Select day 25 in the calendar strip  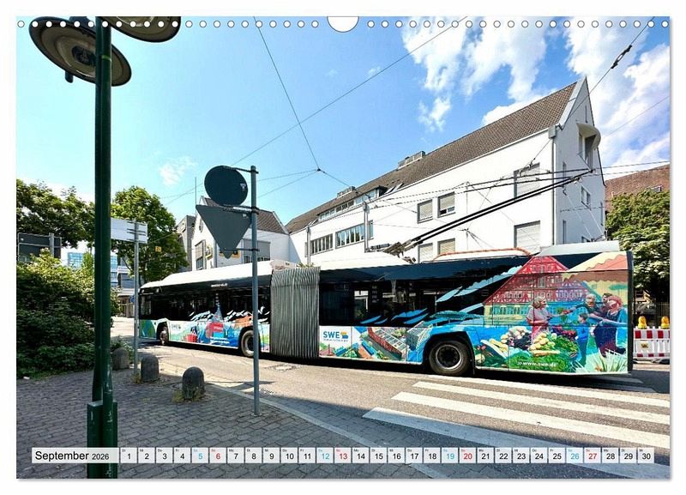(x=557, y=456)
